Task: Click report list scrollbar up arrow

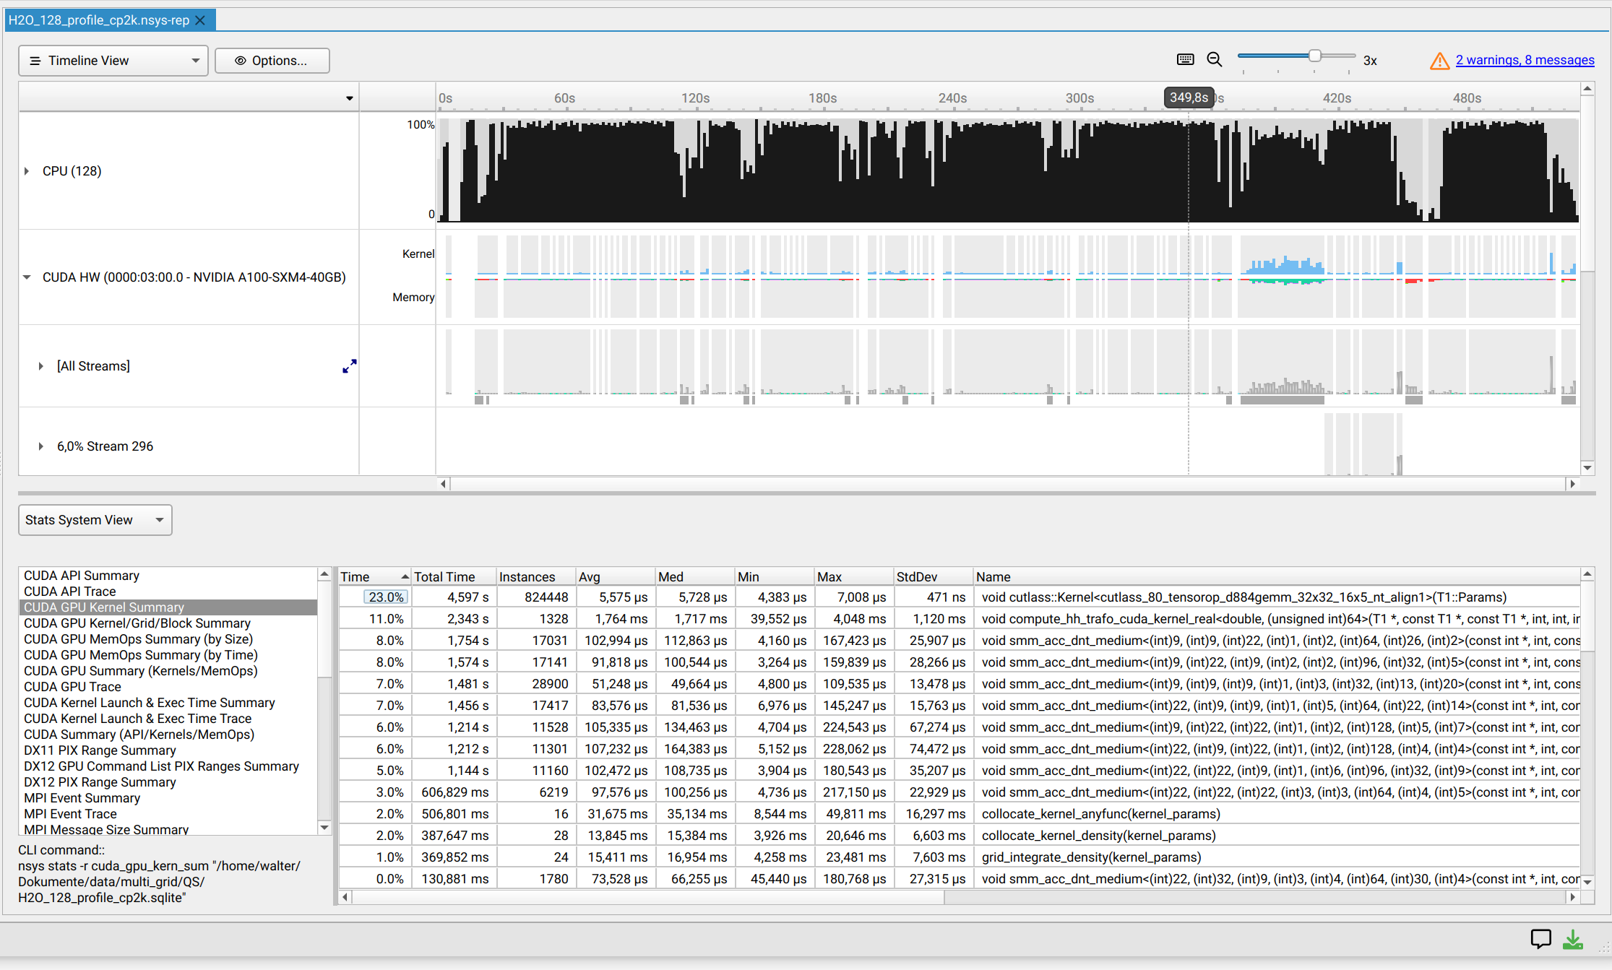Action: (x=324, y=574)
